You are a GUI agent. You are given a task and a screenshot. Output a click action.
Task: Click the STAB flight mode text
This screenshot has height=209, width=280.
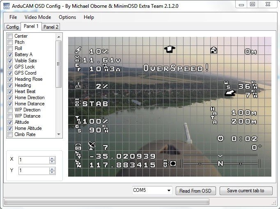click(95, 104)
